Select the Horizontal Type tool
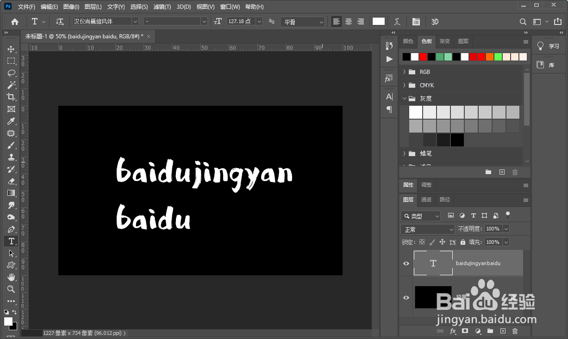The image size is (568, 339). [x=11, y=241]
